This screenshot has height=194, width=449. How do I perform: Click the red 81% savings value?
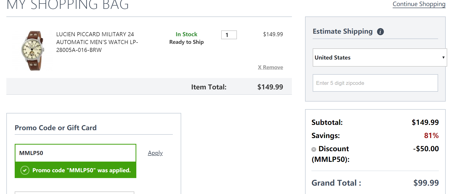[x=431, y=135]
